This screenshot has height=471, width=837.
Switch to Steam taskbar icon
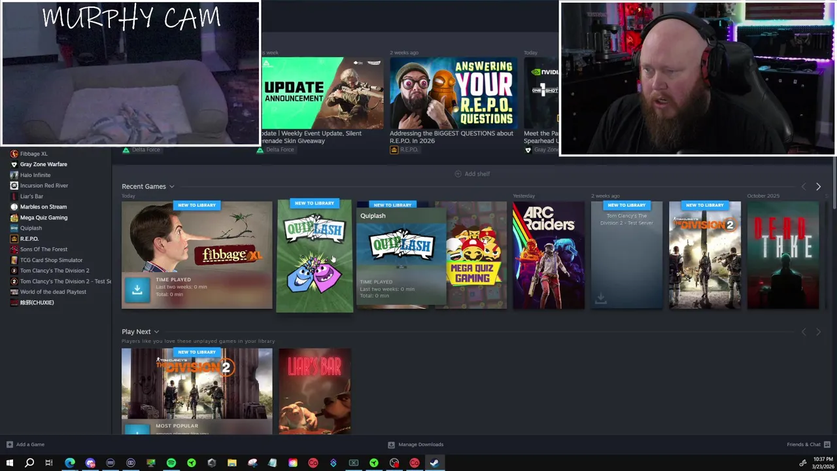coord(434,463)
